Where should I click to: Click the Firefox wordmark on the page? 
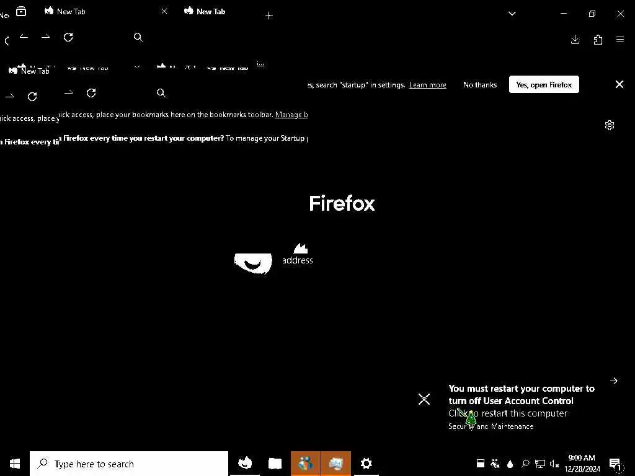pos(342,203)
